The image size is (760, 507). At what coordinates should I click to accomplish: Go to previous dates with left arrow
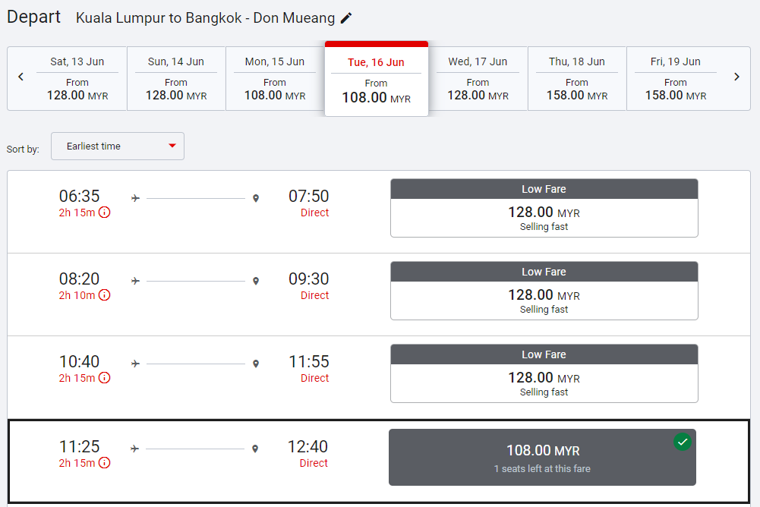pyautogui.click(x=21, y=77)
